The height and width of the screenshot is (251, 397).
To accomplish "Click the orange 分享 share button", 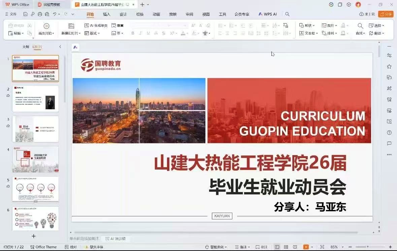I will click(x=386, y=14).
